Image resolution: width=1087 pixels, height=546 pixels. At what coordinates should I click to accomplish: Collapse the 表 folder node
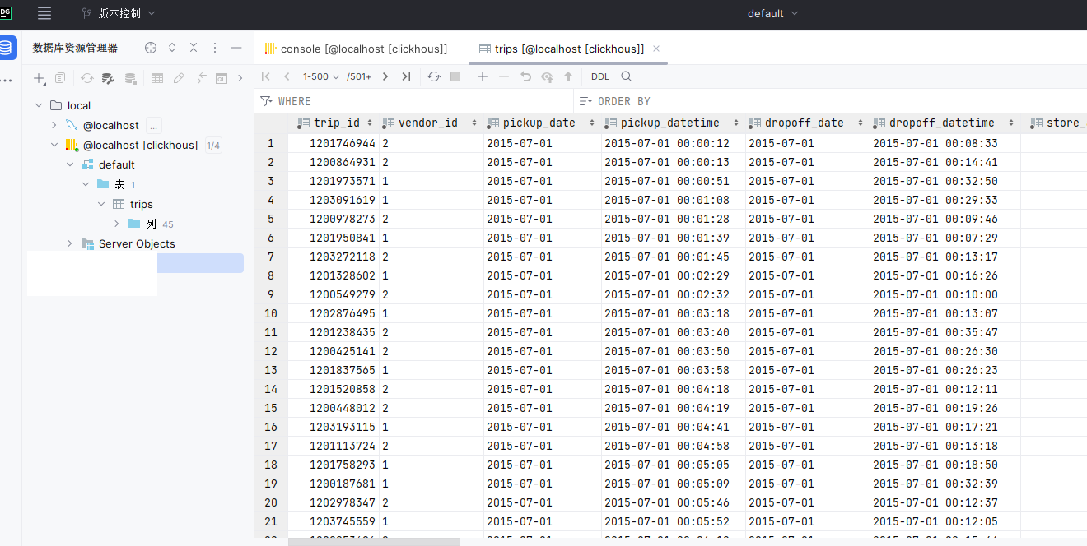point(86,184)
